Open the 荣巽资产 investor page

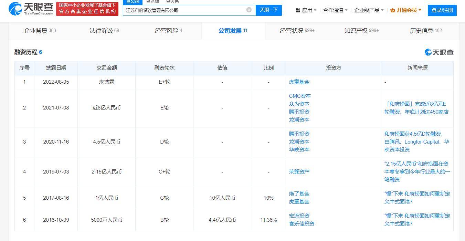(299, 171)
